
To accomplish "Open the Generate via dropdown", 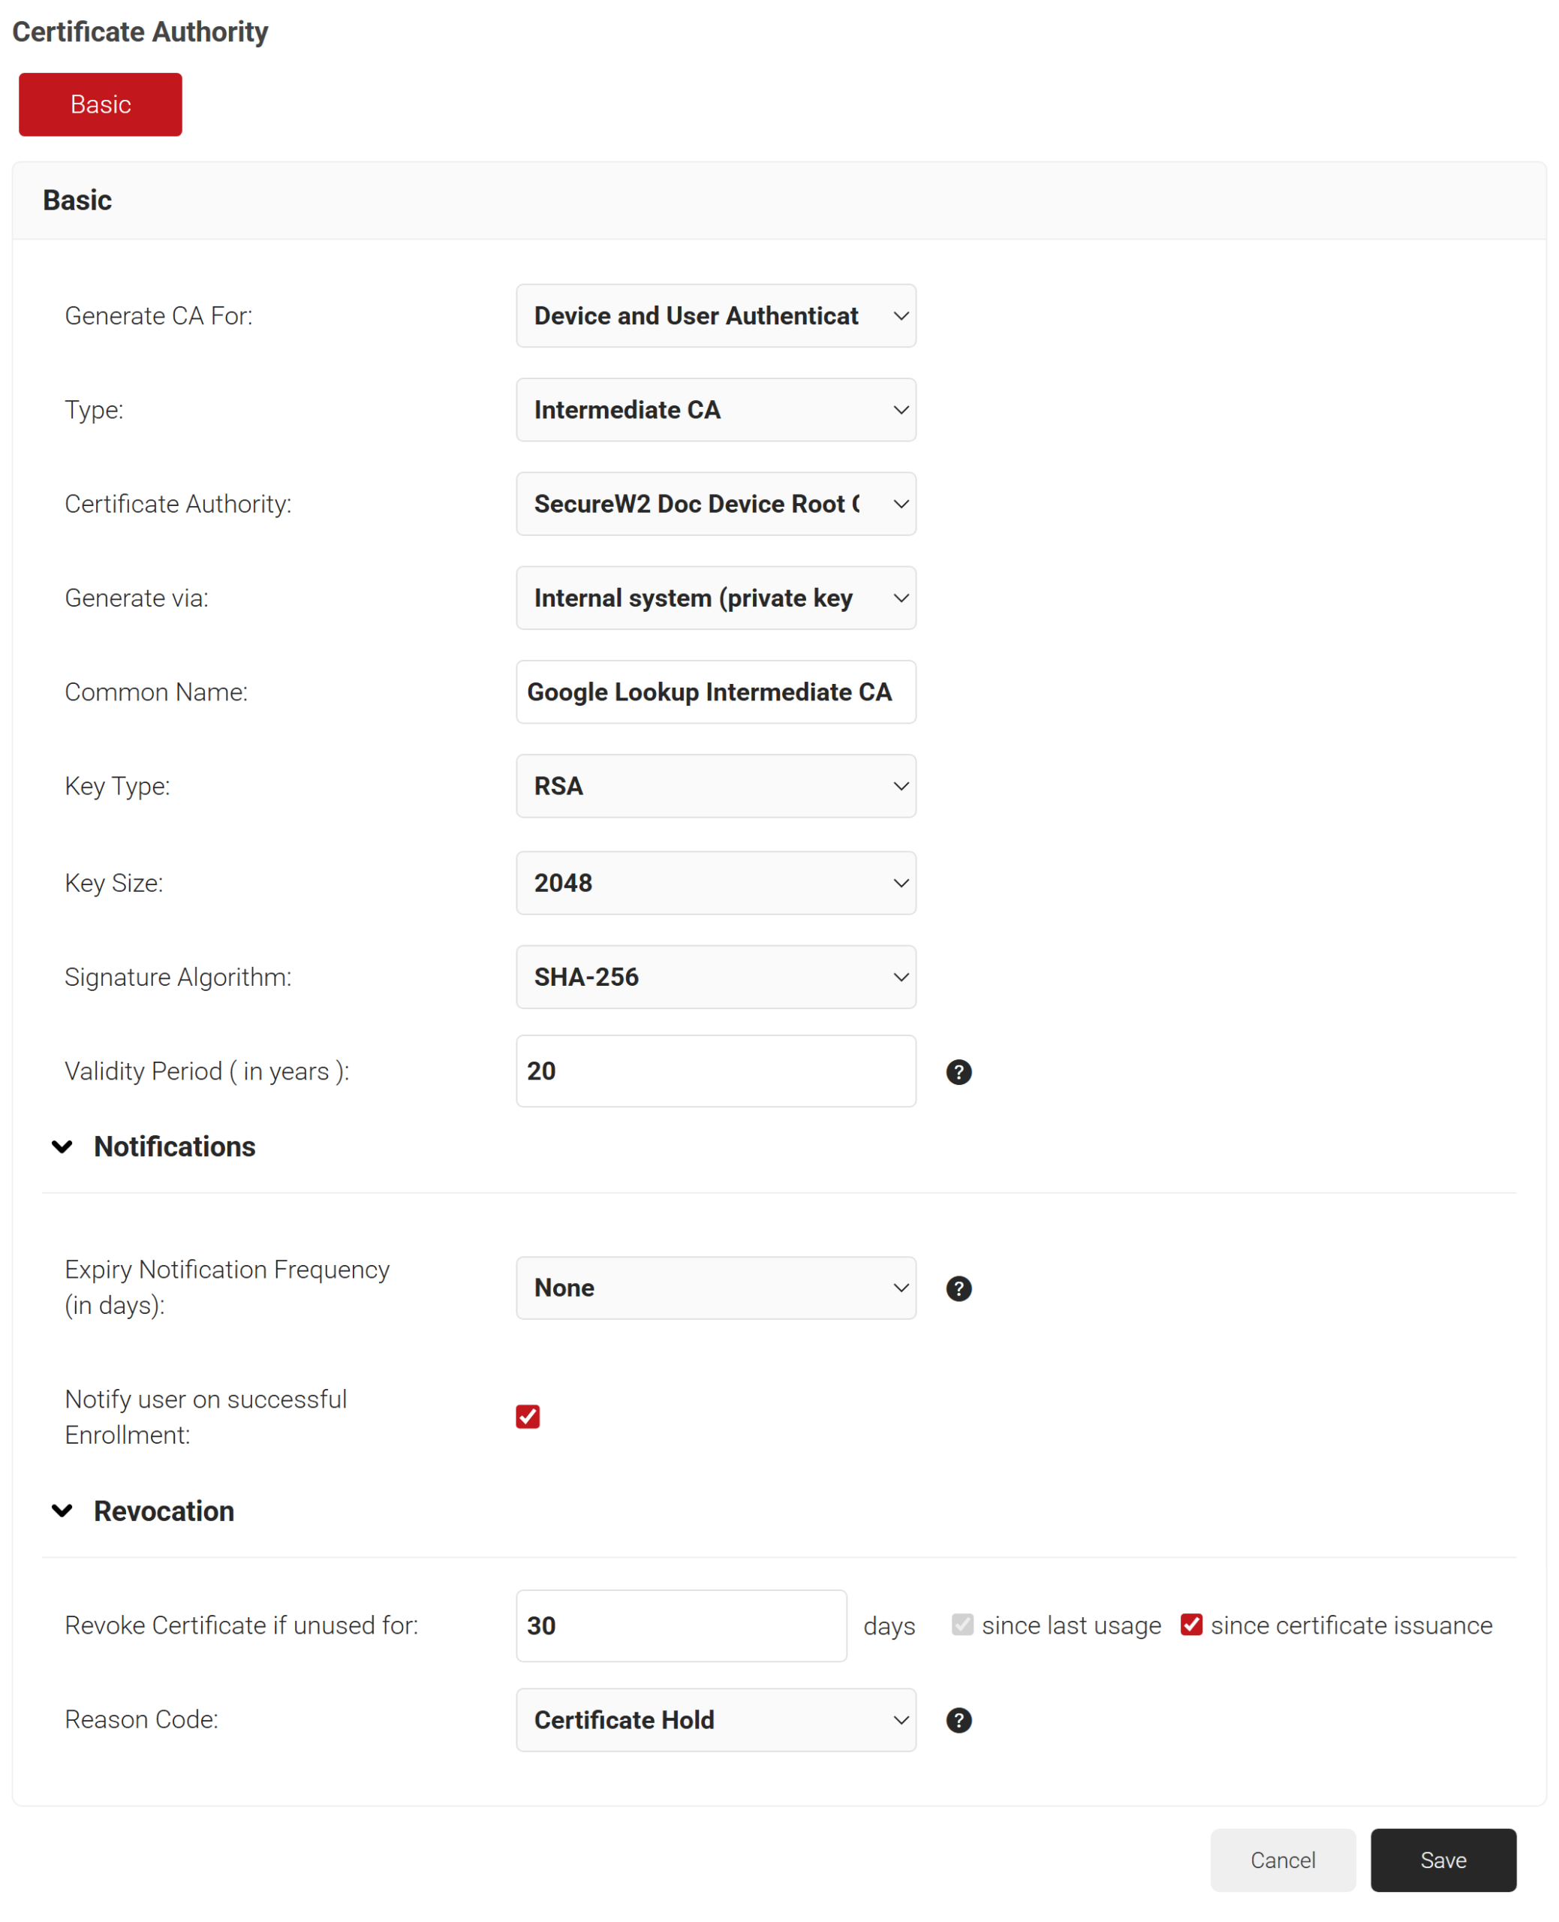I will tap(716, 598).
